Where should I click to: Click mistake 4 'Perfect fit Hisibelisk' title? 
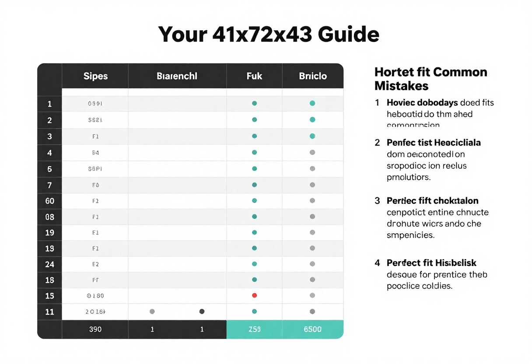coord(431,263)
